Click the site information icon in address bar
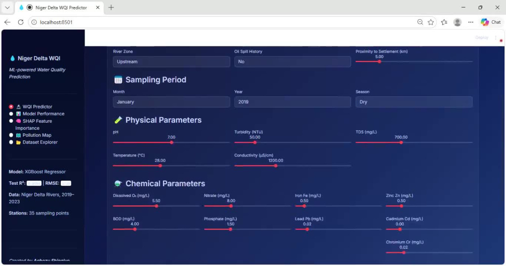The height and width of the screenshot is (266, 506). tap(34, 22)
